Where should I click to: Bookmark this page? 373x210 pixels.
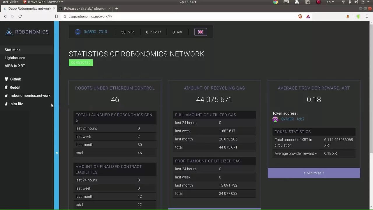click(56, 16)
